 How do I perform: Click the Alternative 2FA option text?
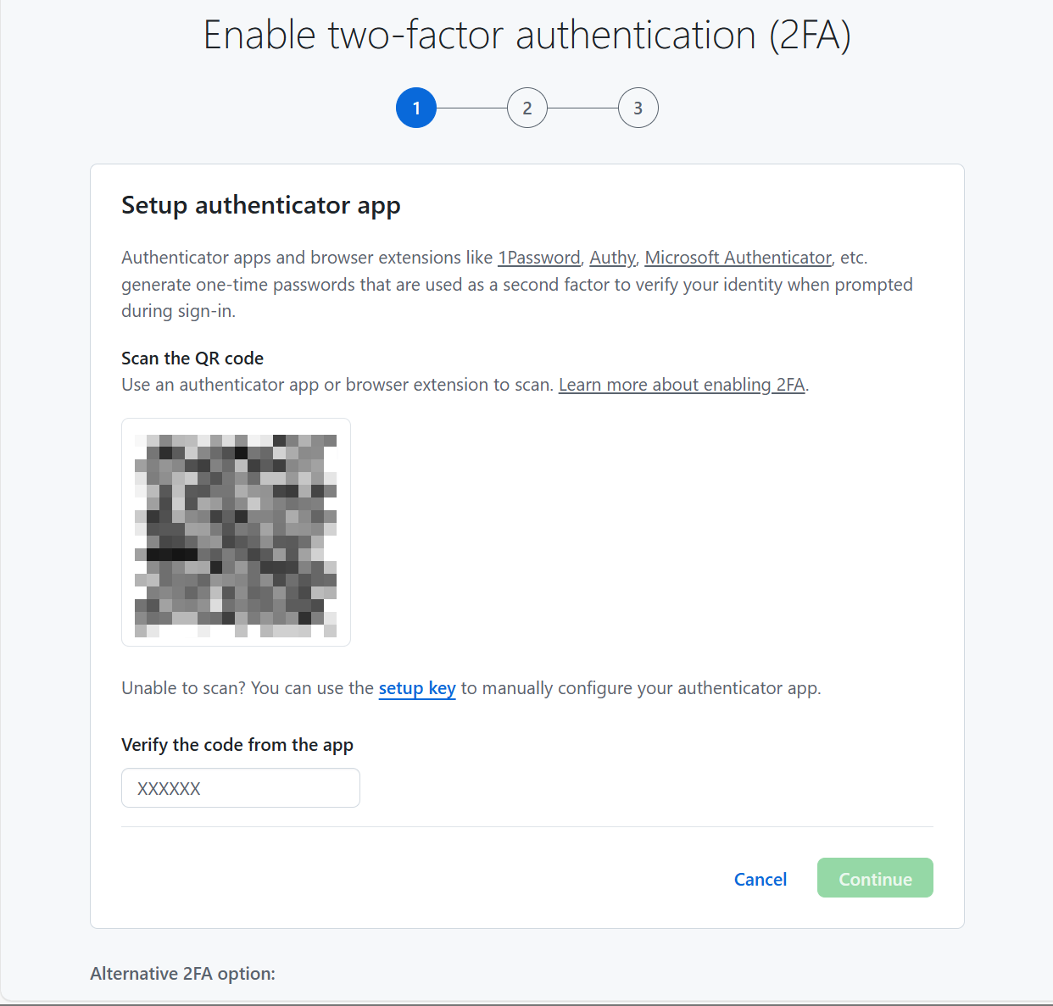[183, 974]
